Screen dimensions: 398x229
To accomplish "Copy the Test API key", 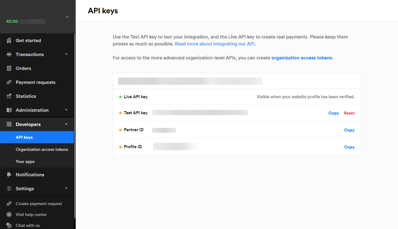I will pyautogui.click(x=334, y=113).
